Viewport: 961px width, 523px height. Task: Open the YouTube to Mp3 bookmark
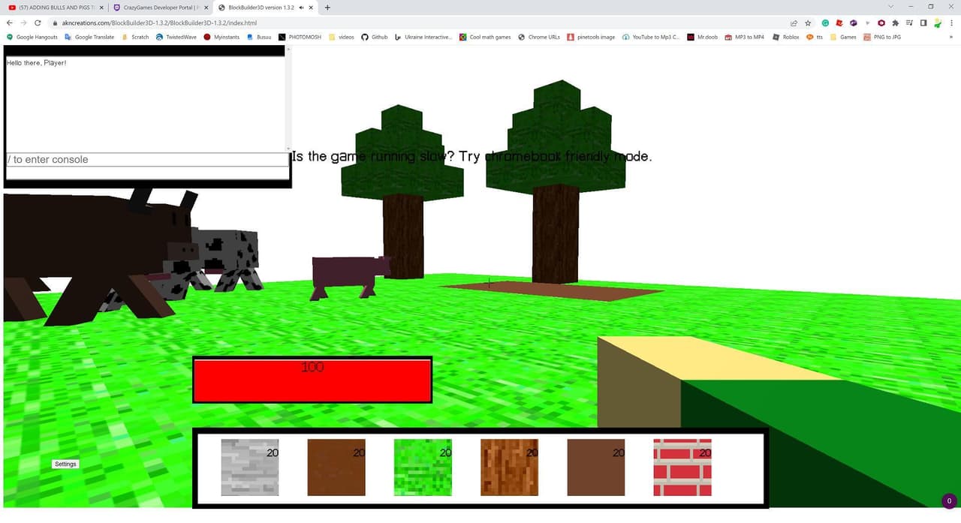(x=652, y=37)
